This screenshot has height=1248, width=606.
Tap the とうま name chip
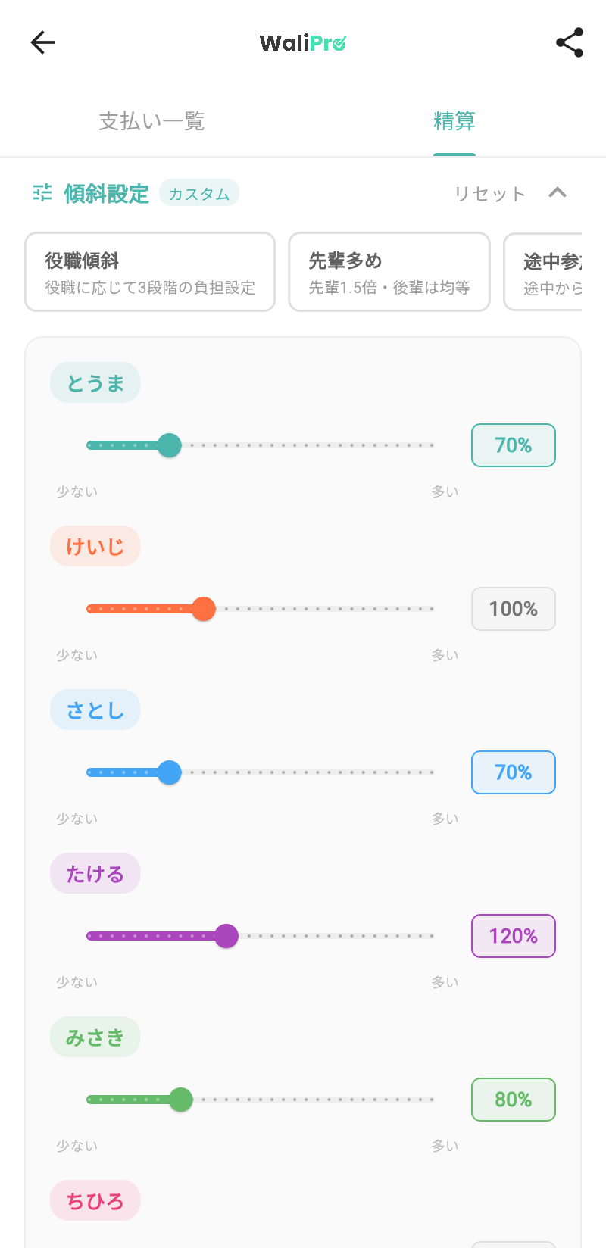click(x=95, y=382)
